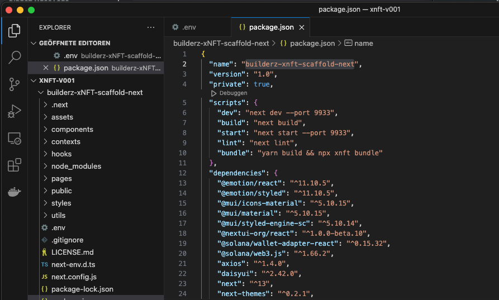
Task: Expand the pages folder
Action: coord(45,178)
